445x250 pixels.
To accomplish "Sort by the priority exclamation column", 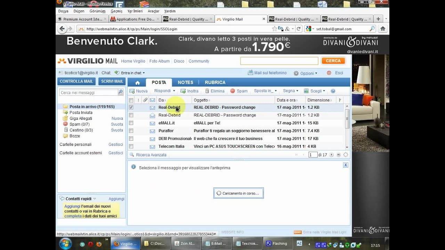I will pos(138,100).
